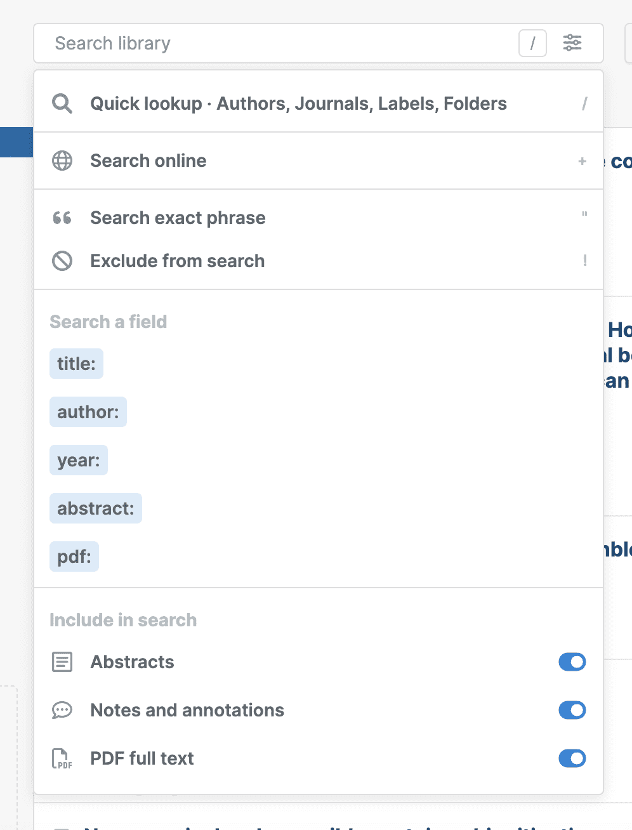This screenshot has width=632, height=830.
Task: Click the quotation marks exact phrase icon
Action: pyautogui.click(x=62, y=218)
